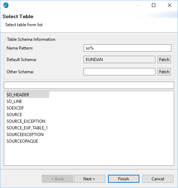Close the Select Table dialog

170,5
